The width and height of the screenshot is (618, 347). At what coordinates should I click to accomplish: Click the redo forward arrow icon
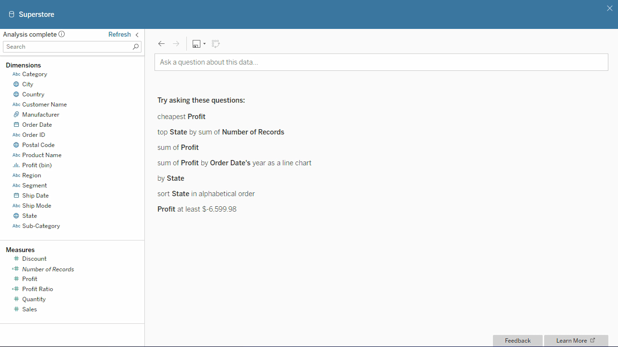[x=176, y=44]
